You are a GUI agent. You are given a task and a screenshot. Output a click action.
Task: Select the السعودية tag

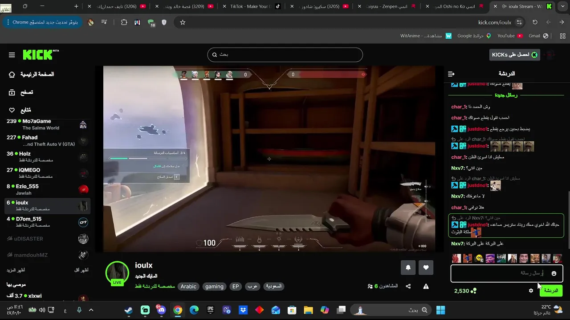[274, 287]
